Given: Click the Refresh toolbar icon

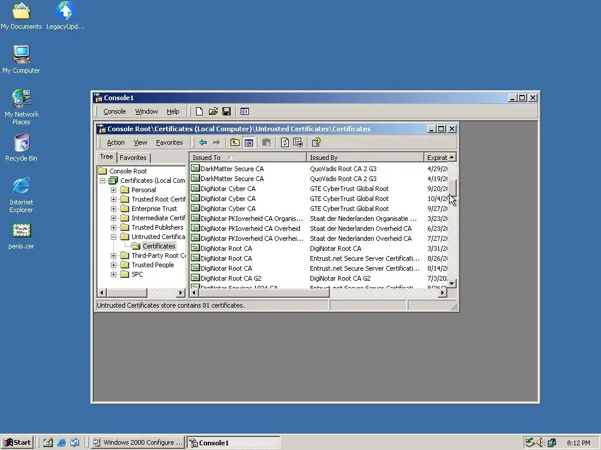Looking at the screenshot, I should [x=285, y=142].
